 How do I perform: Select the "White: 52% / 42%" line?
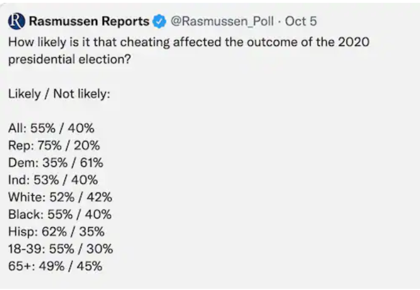pyautogui.click(x=60, y=197)
